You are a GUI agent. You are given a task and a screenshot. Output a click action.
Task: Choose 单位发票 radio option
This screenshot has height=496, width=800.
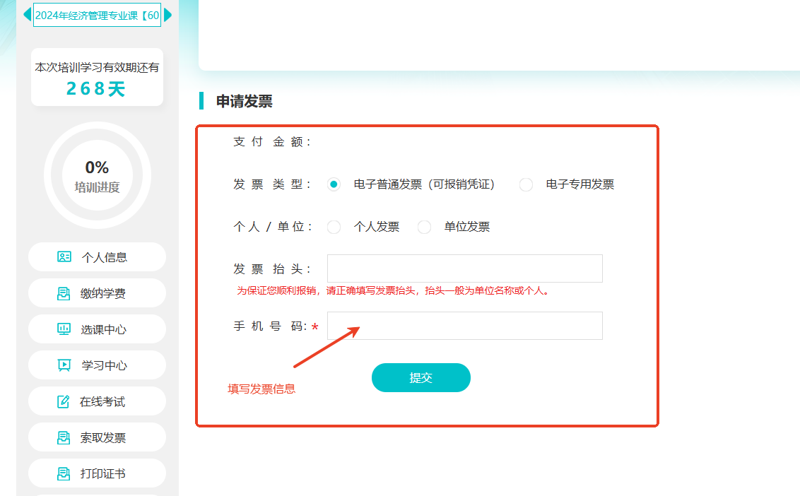coord(424,227)
